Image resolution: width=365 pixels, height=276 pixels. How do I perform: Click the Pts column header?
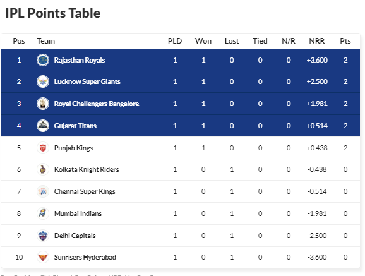(345, 41)
